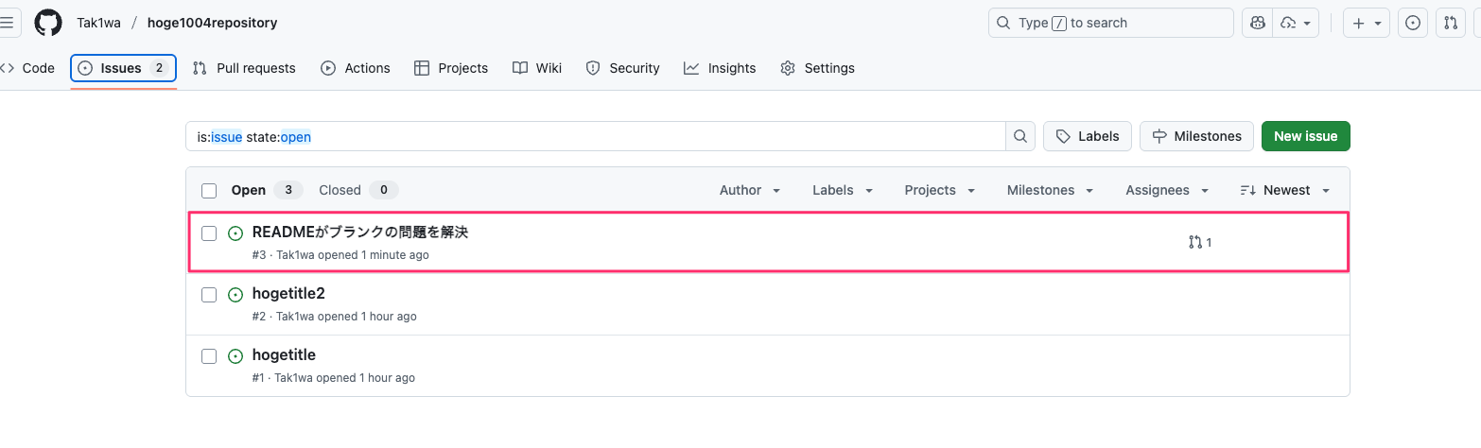
Task: Click the Copilot icon in header
Action: pos(1257,23)
